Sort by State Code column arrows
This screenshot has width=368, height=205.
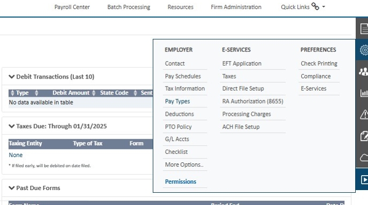coord(135,93)
